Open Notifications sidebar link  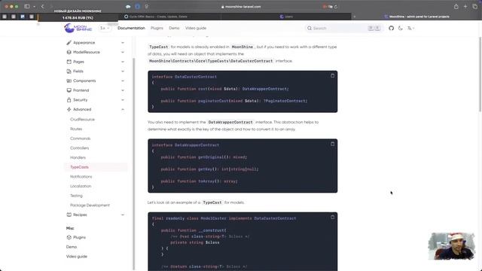[81, 177]
